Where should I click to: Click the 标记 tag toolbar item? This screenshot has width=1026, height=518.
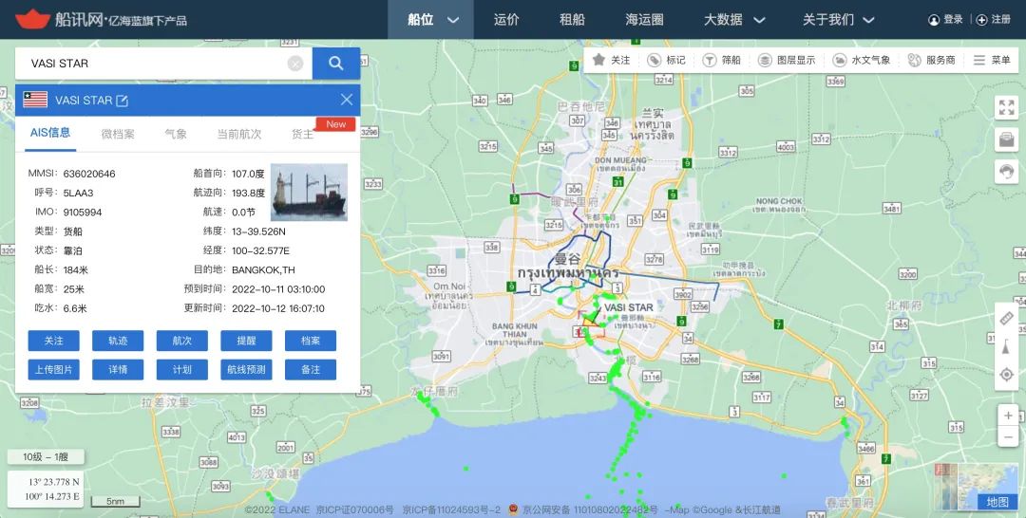tap(666, 60)
